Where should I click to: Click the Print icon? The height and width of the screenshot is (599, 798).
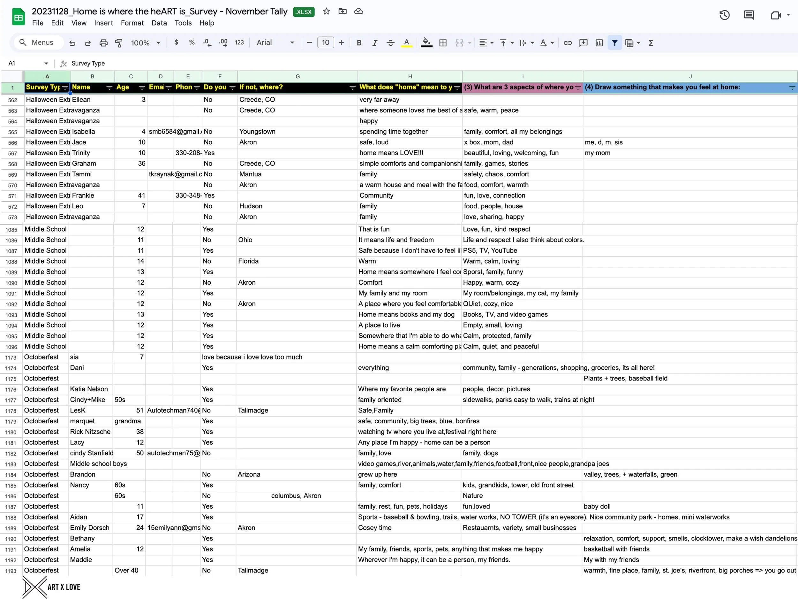(103, 43)
